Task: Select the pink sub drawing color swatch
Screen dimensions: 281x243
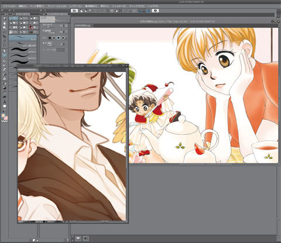Action: (x=6, y=118)
